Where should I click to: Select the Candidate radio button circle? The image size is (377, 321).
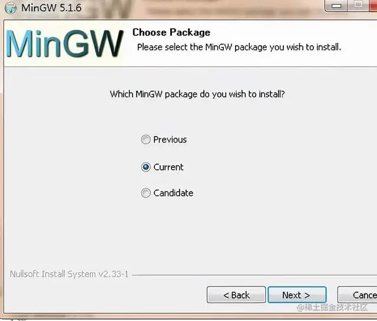coord(145,193)
